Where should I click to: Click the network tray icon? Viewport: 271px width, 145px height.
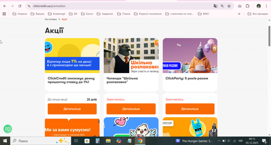pyautogui.click(x=234, y=141)
